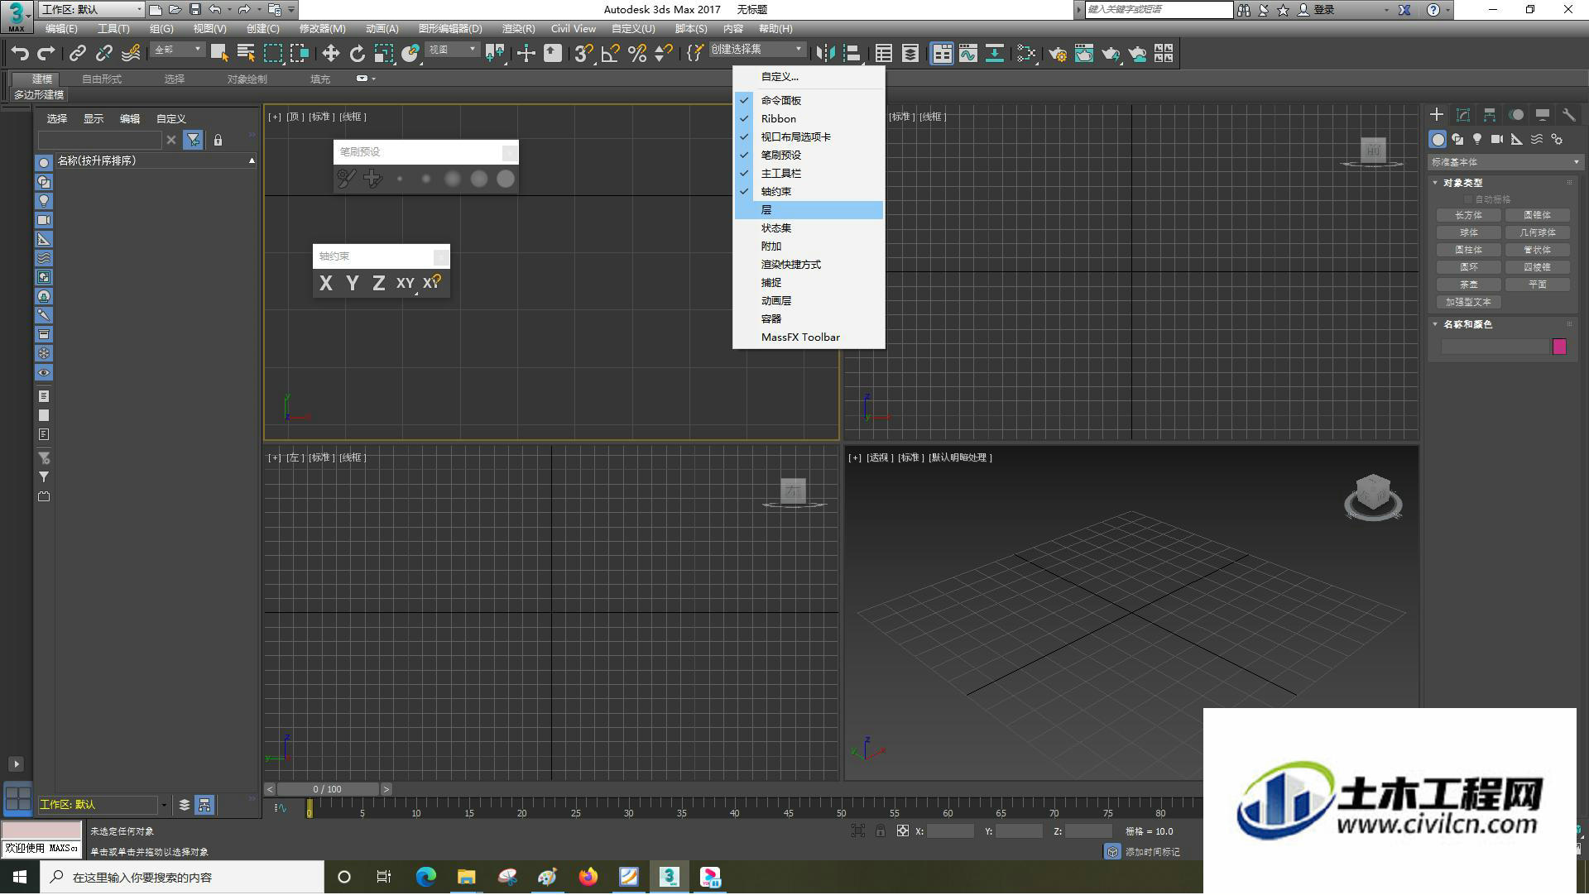Screen dimensions: 1589x895
Task: Open the Select by Name list
Action: [x=246, y=54]
